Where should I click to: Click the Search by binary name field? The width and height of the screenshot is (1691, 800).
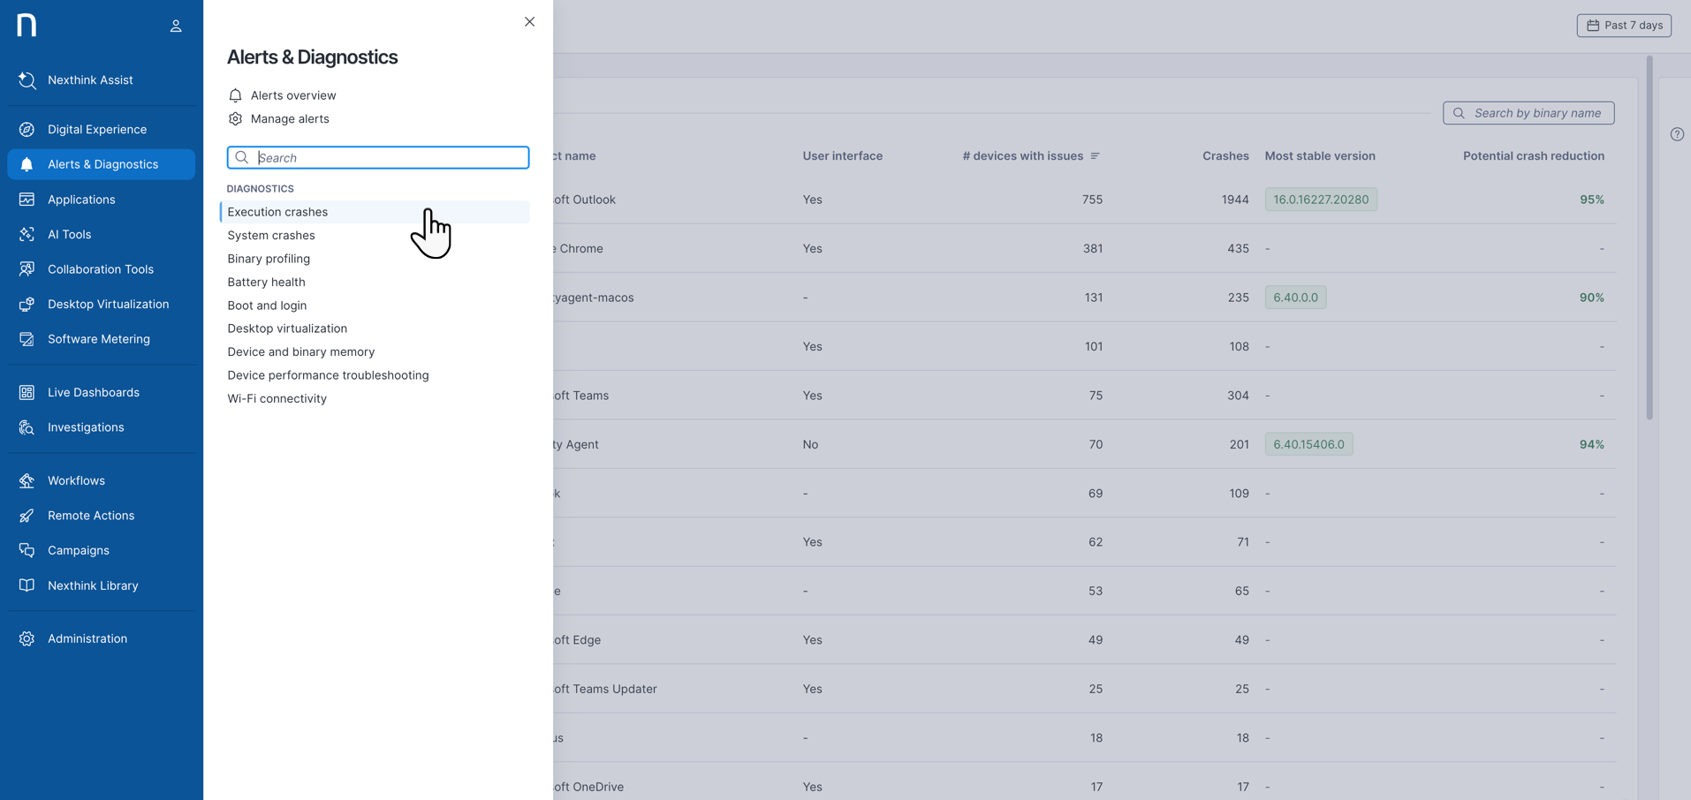point(1536,113)
